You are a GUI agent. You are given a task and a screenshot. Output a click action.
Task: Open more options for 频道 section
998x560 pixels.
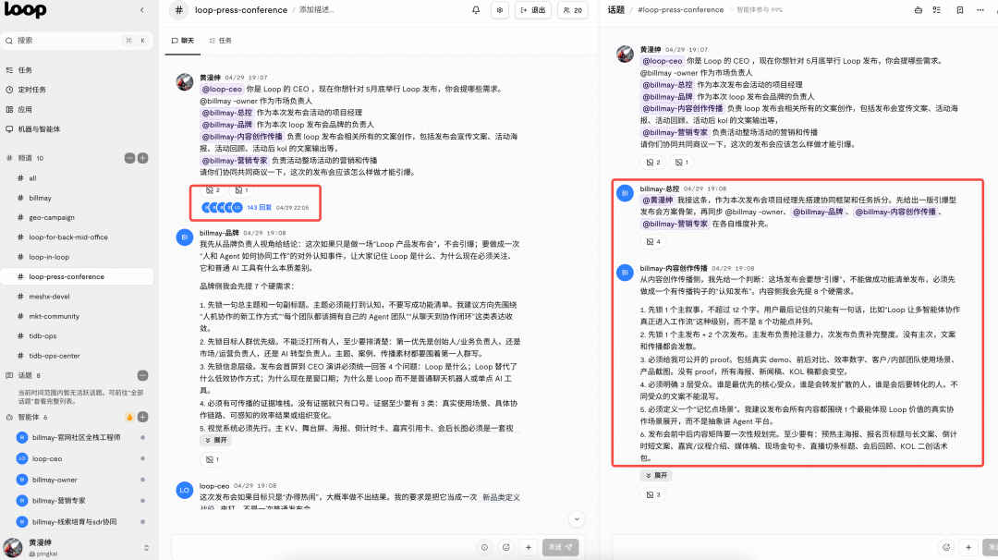(x=129, y=158)
